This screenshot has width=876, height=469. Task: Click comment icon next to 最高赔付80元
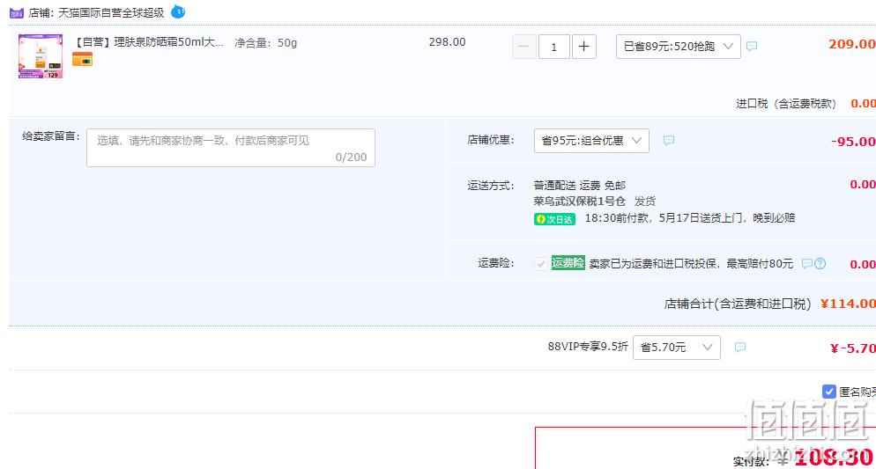tap(806, 264)
